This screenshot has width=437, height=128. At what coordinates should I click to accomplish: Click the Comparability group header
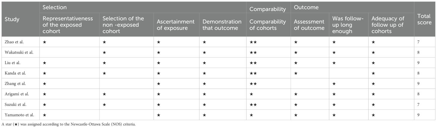268,9
